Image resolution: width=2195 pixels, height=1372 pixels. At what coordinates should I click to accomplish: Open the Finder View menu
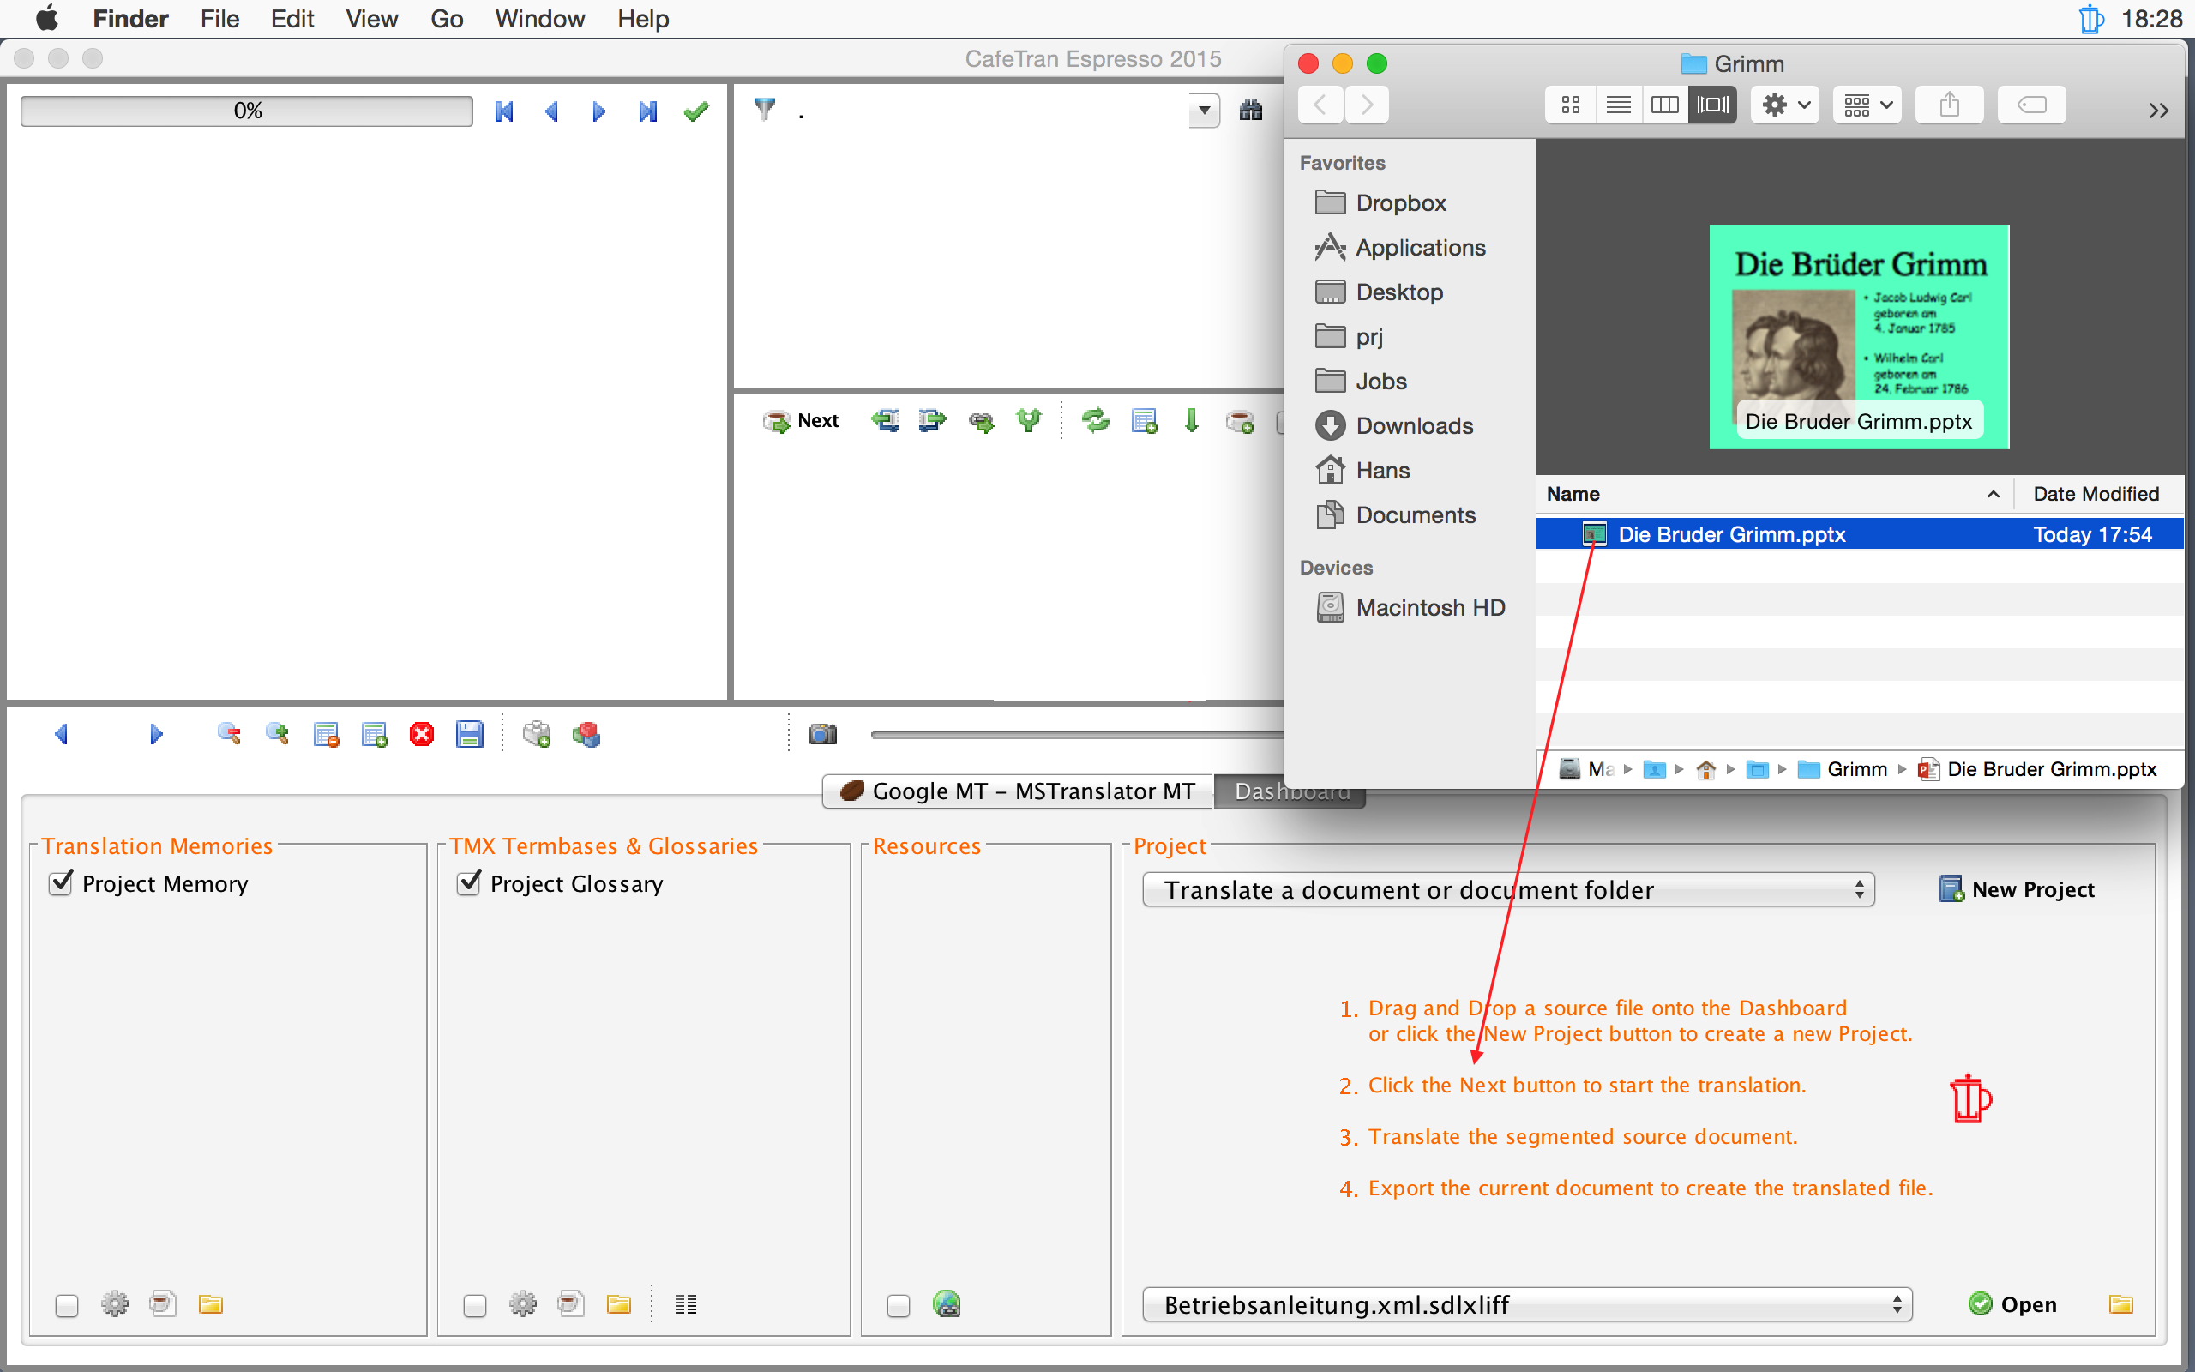coord(371,18)
